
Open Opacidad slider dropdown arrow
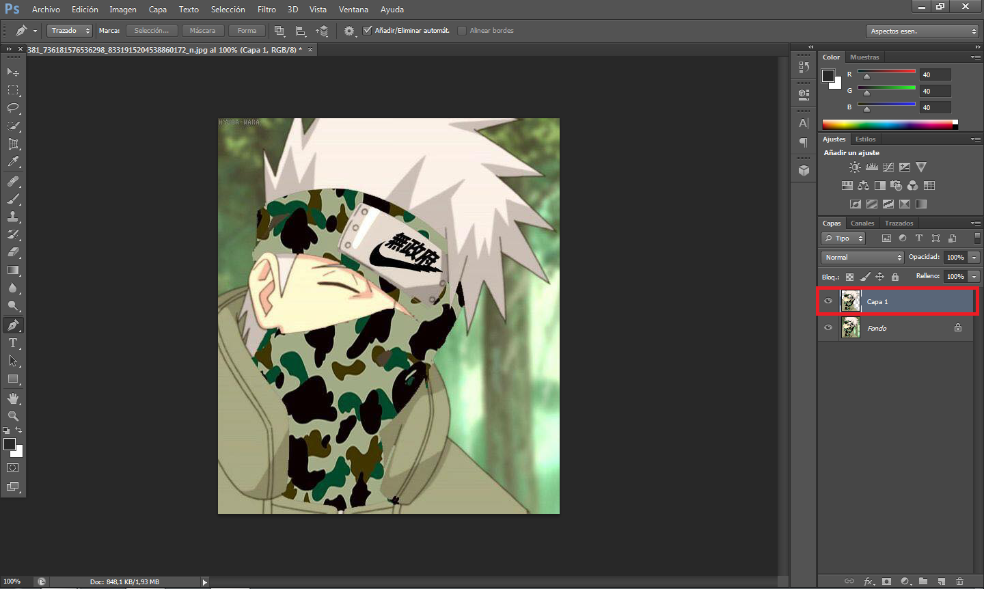[x=974, y=258]
